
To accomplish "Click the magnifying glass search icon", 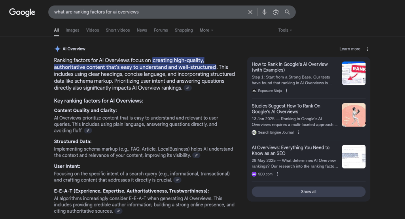I will (x=287, y=12).
